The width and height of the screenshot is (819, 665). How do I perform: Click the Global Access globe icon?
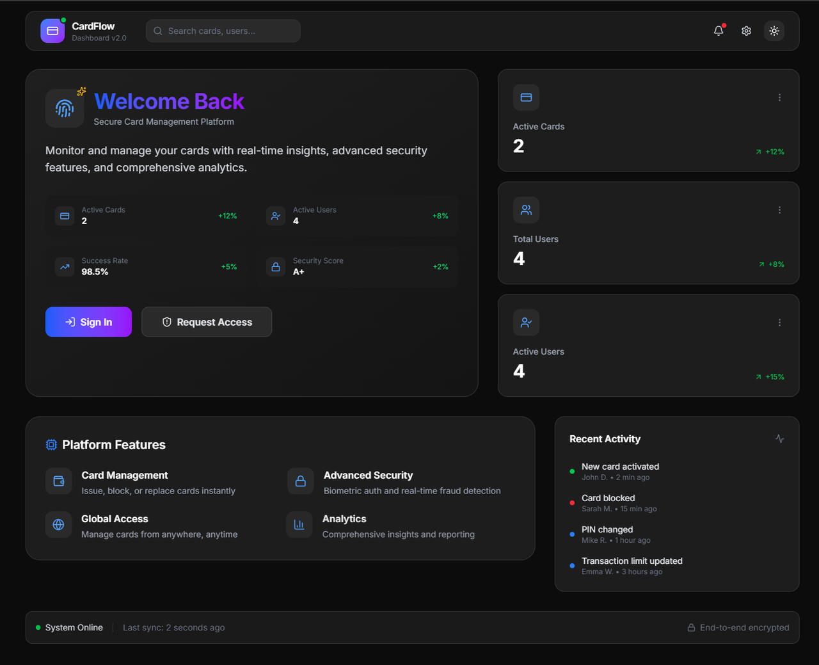[58, 525]
